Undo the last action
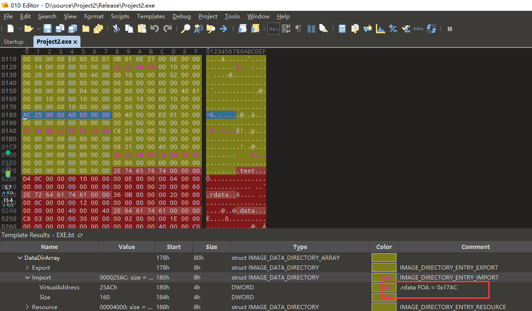The height and width of the screenshot is (311, 532). [154, 29]
